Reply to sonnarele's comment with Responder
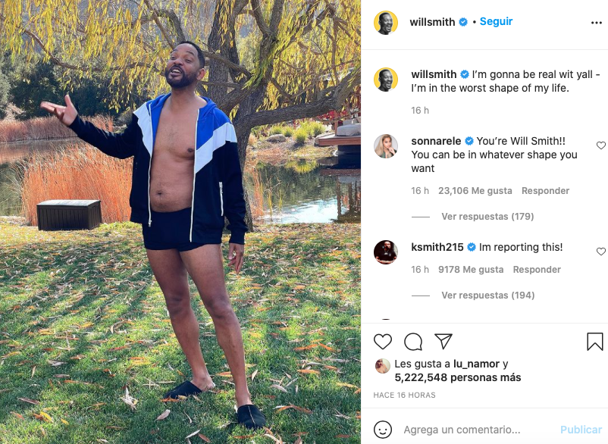The height and width of the screenshot is (444, 608). click(545, 191)
